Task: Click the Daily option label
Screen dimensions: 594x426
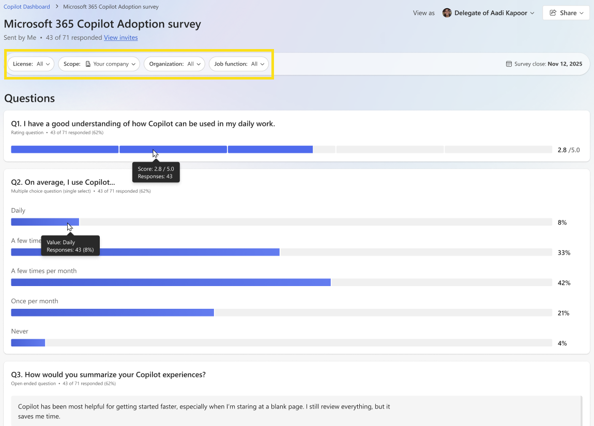Action: [18, 210]
